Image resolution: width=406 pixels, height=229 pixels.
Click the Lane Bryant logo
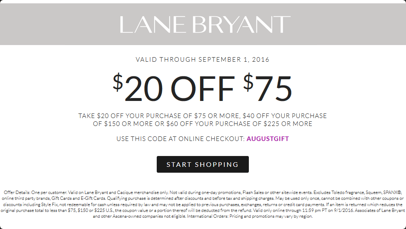tap(205, 24)
